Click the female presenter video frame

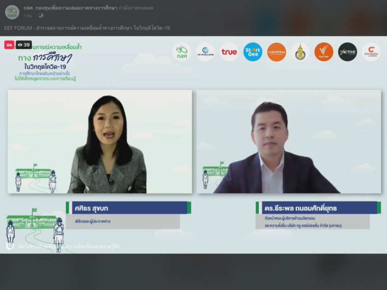coord(100,141)
